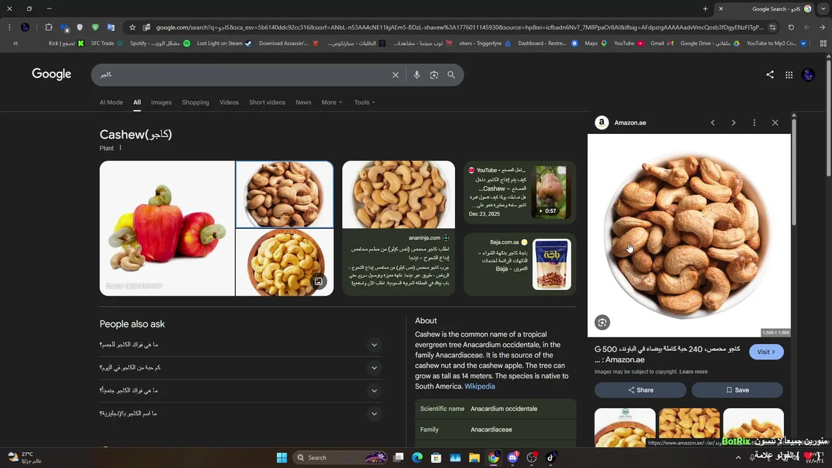Screen dimensions: 832x468
Task: Open the Google apps grid
Action: pyautogui.click(x=788, y=75)
